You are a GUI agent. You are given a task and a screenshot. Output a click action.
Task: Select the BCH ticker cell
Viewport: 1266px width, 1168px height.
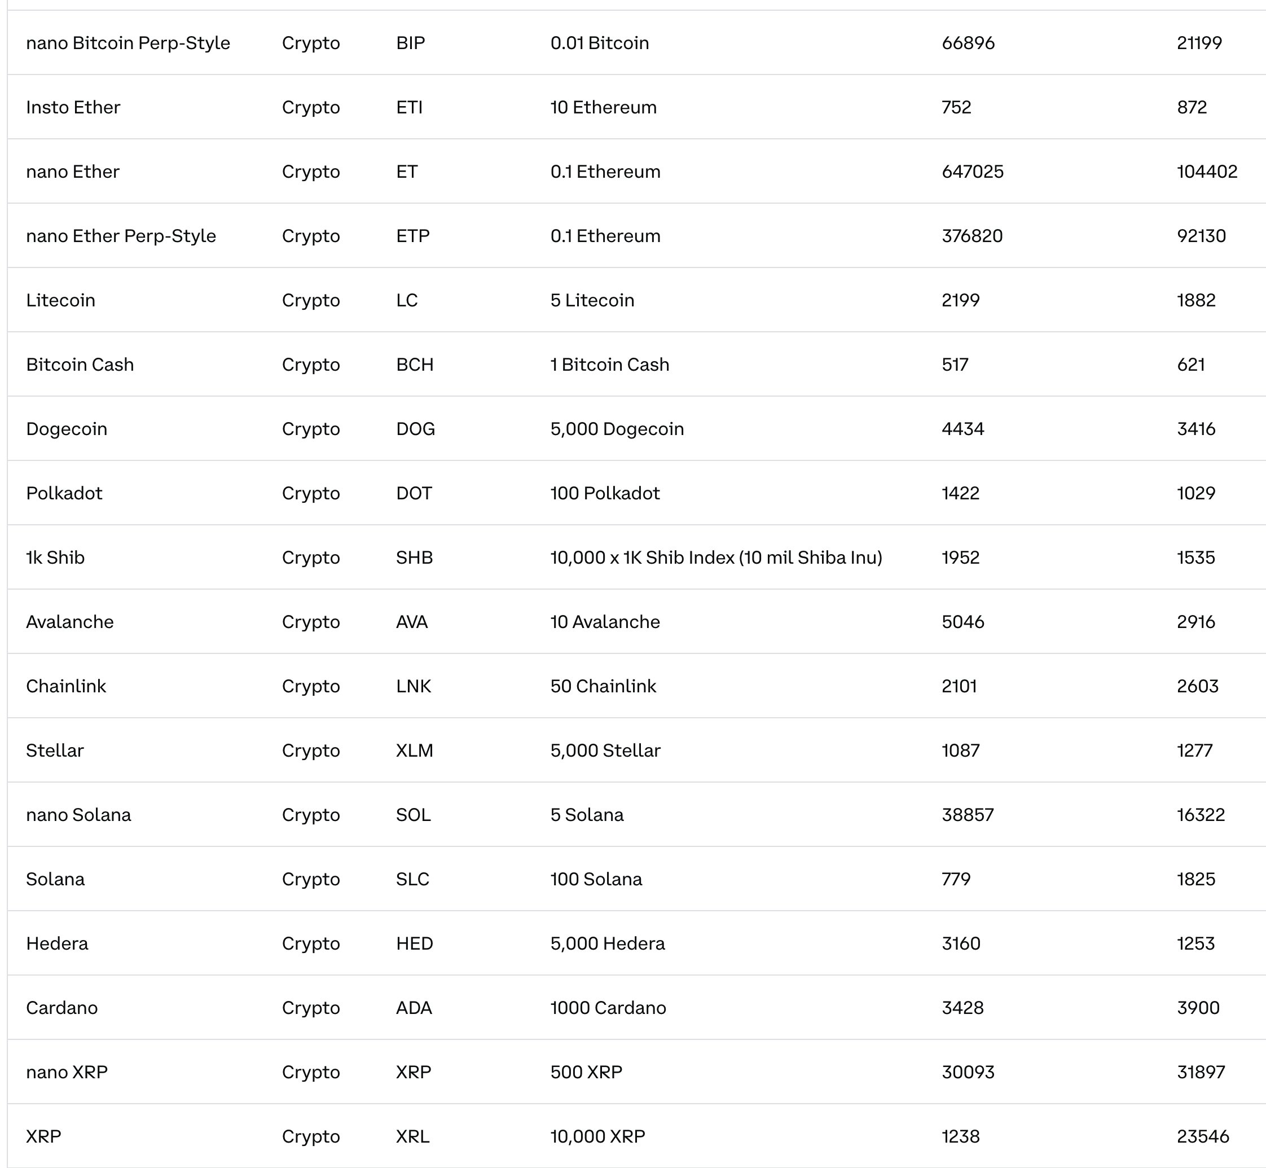415,365
